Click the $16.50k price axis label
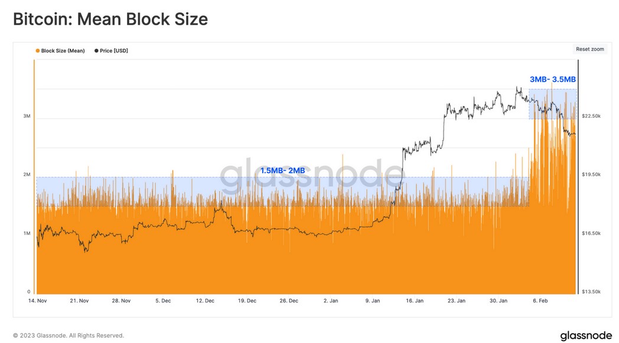The height and width of the screenshot is (343, 619). [591, 233]
